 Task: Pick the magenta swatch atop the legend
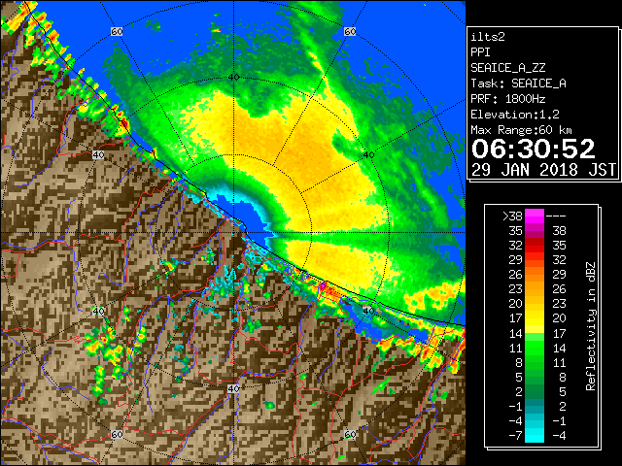535,216
